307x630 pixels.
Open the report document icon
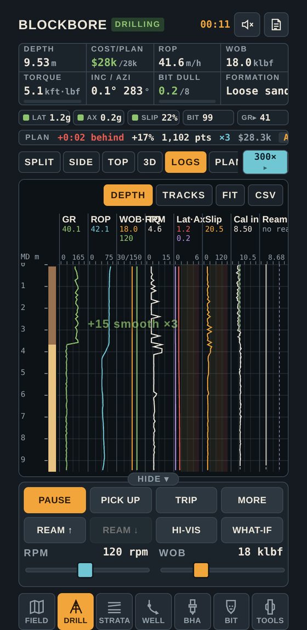coord(276,25)
